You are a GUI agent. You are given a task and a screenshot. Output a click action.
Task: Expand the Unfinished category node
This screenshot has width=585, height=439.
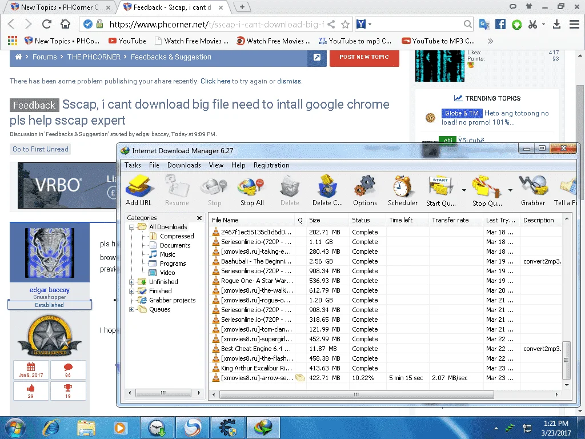(131, 282)
